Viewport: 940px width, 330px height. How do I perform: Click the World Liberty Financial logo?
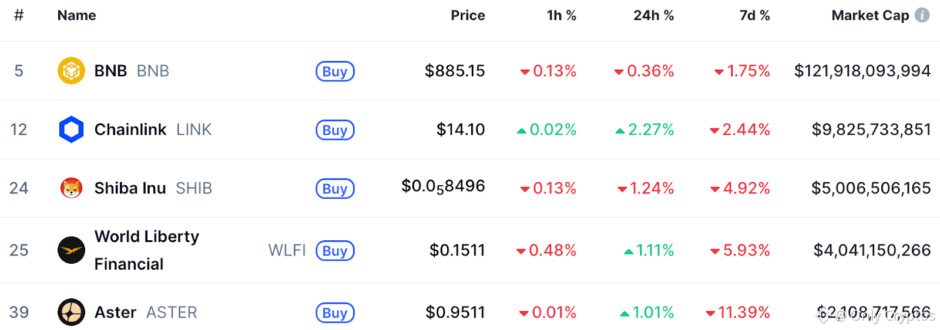click(71, 250)
